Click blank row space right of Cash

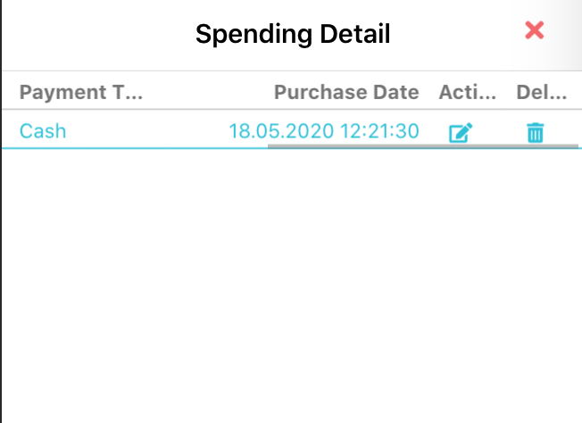(143, 131)
